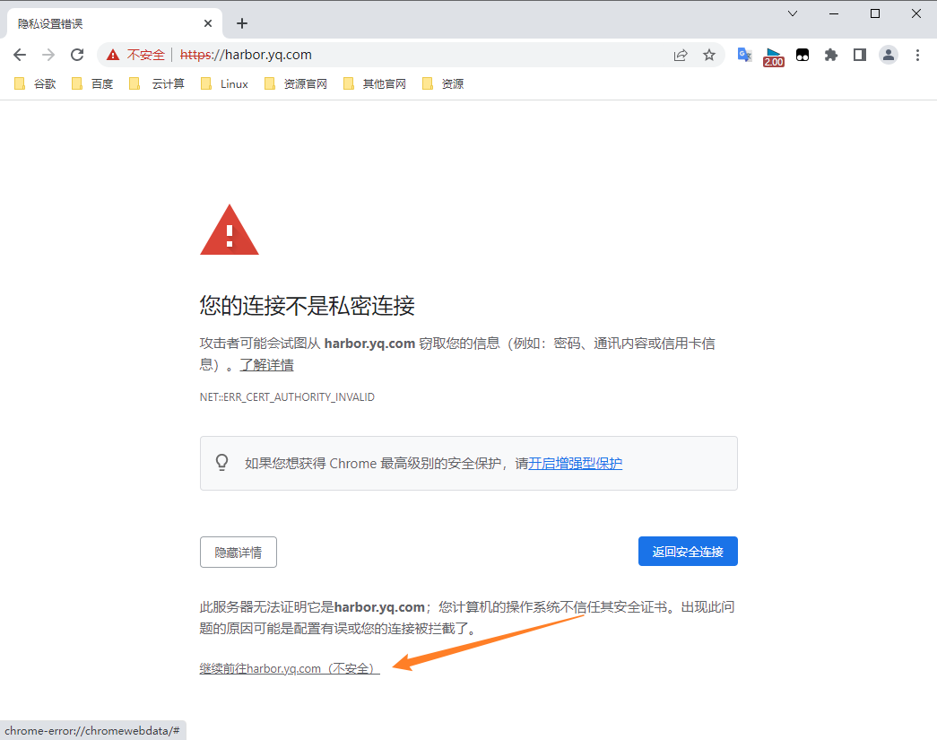Click the share page icon in address bar
Viewport: 937px width, 740px height.
pyautogui.click(x=681, y=55)
